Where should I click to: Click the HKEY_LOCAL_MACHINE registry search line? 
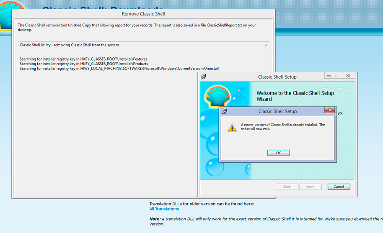click(x=119, y=68)
